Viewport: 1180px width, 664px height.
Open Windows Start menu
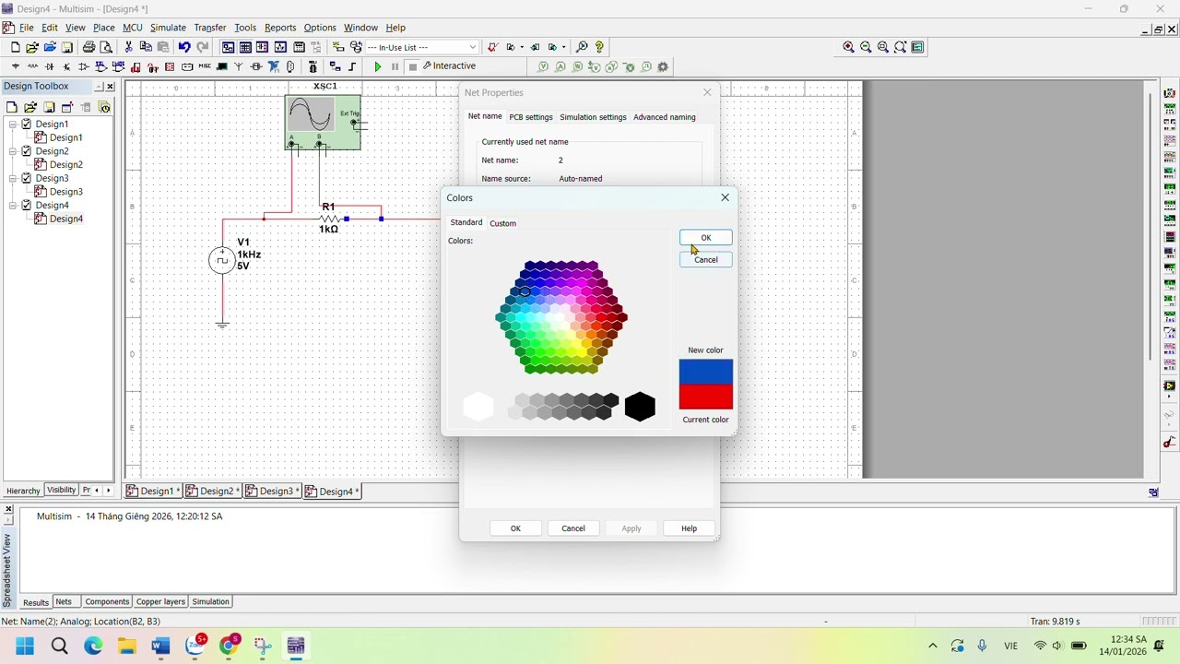coord(25,646)
